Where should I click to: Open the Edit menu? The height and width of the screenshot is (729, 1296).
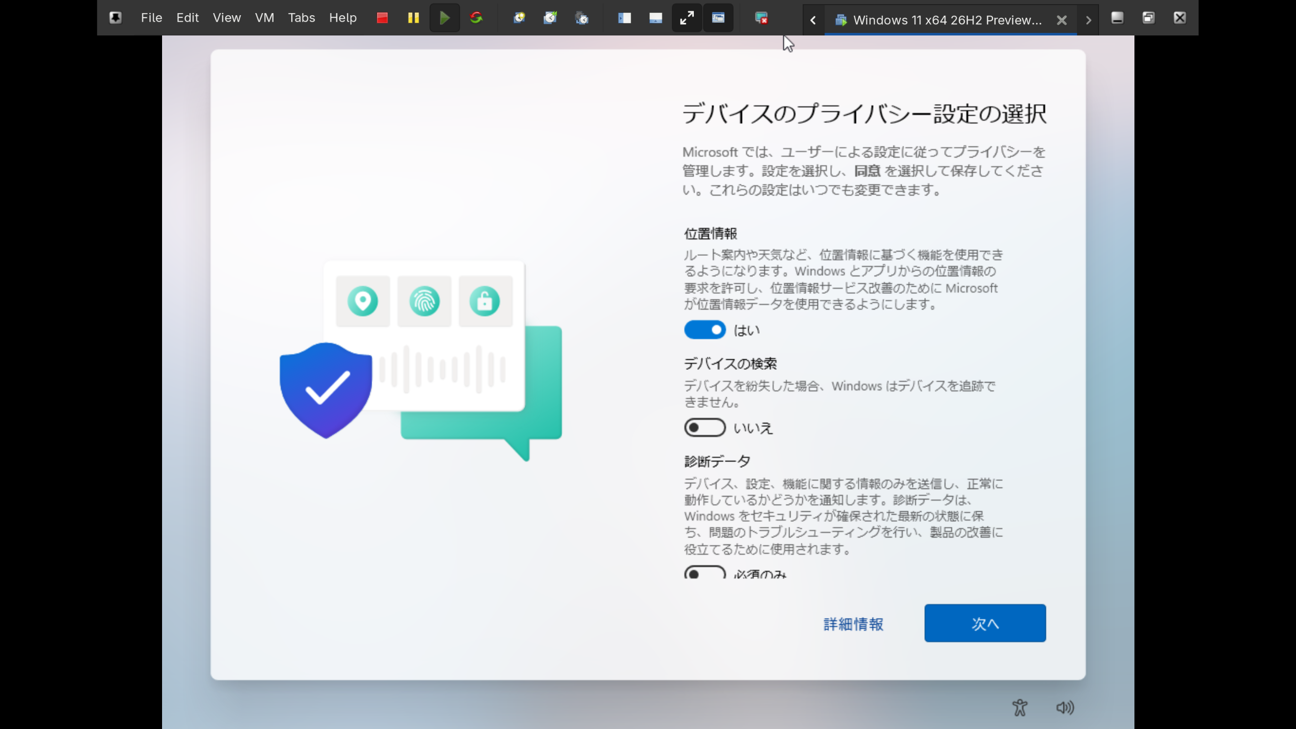187,18
